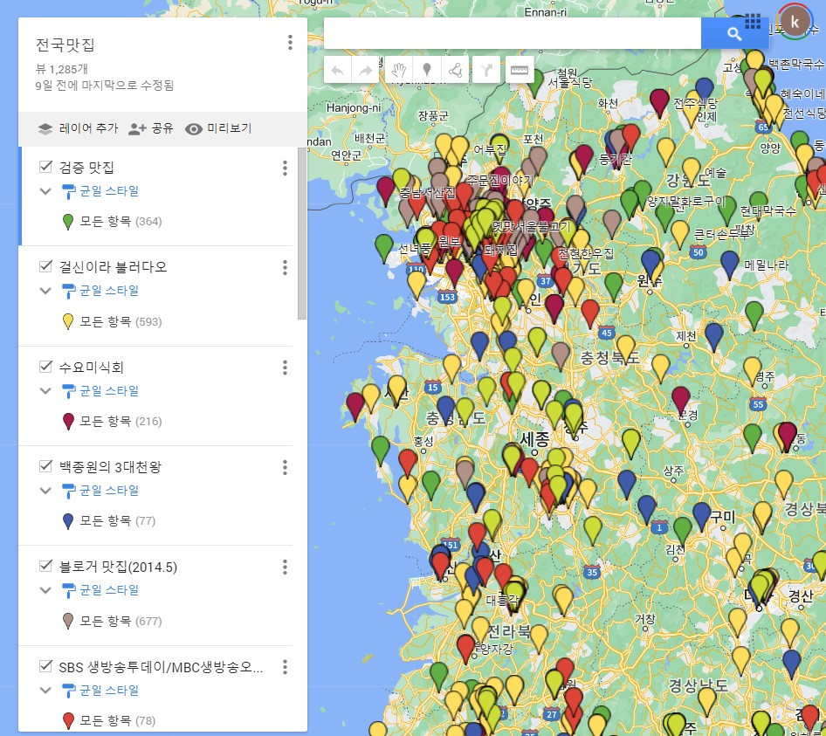826x736 pixels.
Task: Select the add marker tool
Action: 427,70
